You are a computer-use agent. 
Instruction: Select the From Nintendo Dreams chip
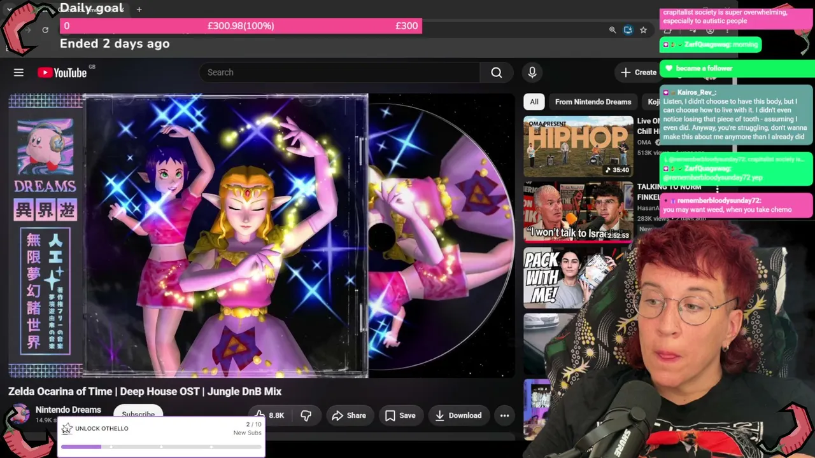[x=593, y=102]
